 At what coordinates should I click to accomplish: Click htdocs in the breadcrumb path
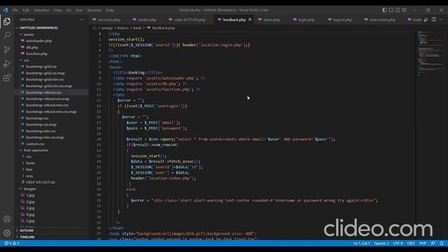pyautogui.click(x=123, y=28)
